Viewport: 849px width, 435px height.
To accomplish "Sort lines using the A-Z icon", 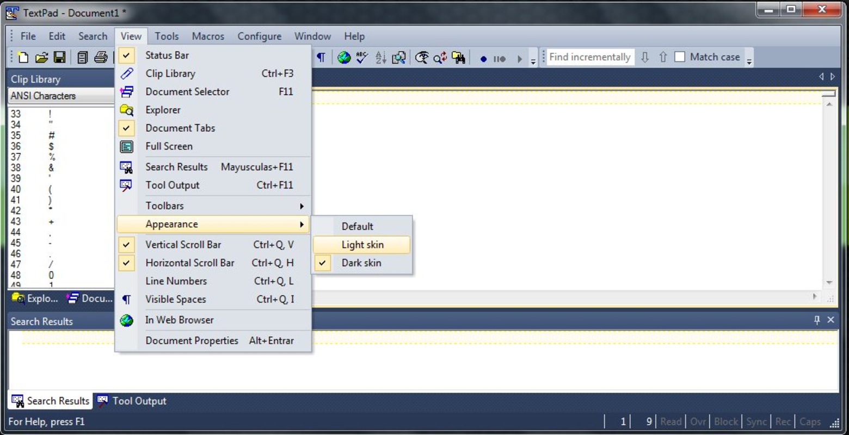I will pyautogui.click(x=381, y=57).
